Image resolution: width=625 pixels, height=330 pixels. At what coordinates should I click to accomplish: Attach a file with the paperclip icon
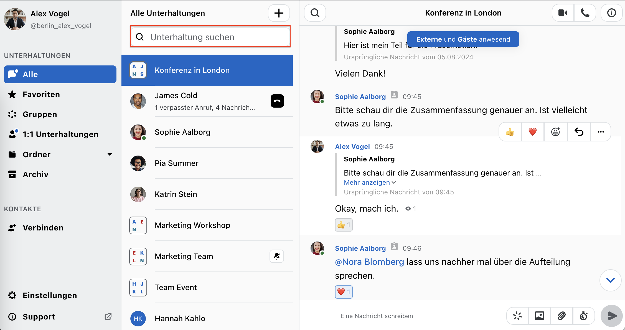[x=562, y=316]
